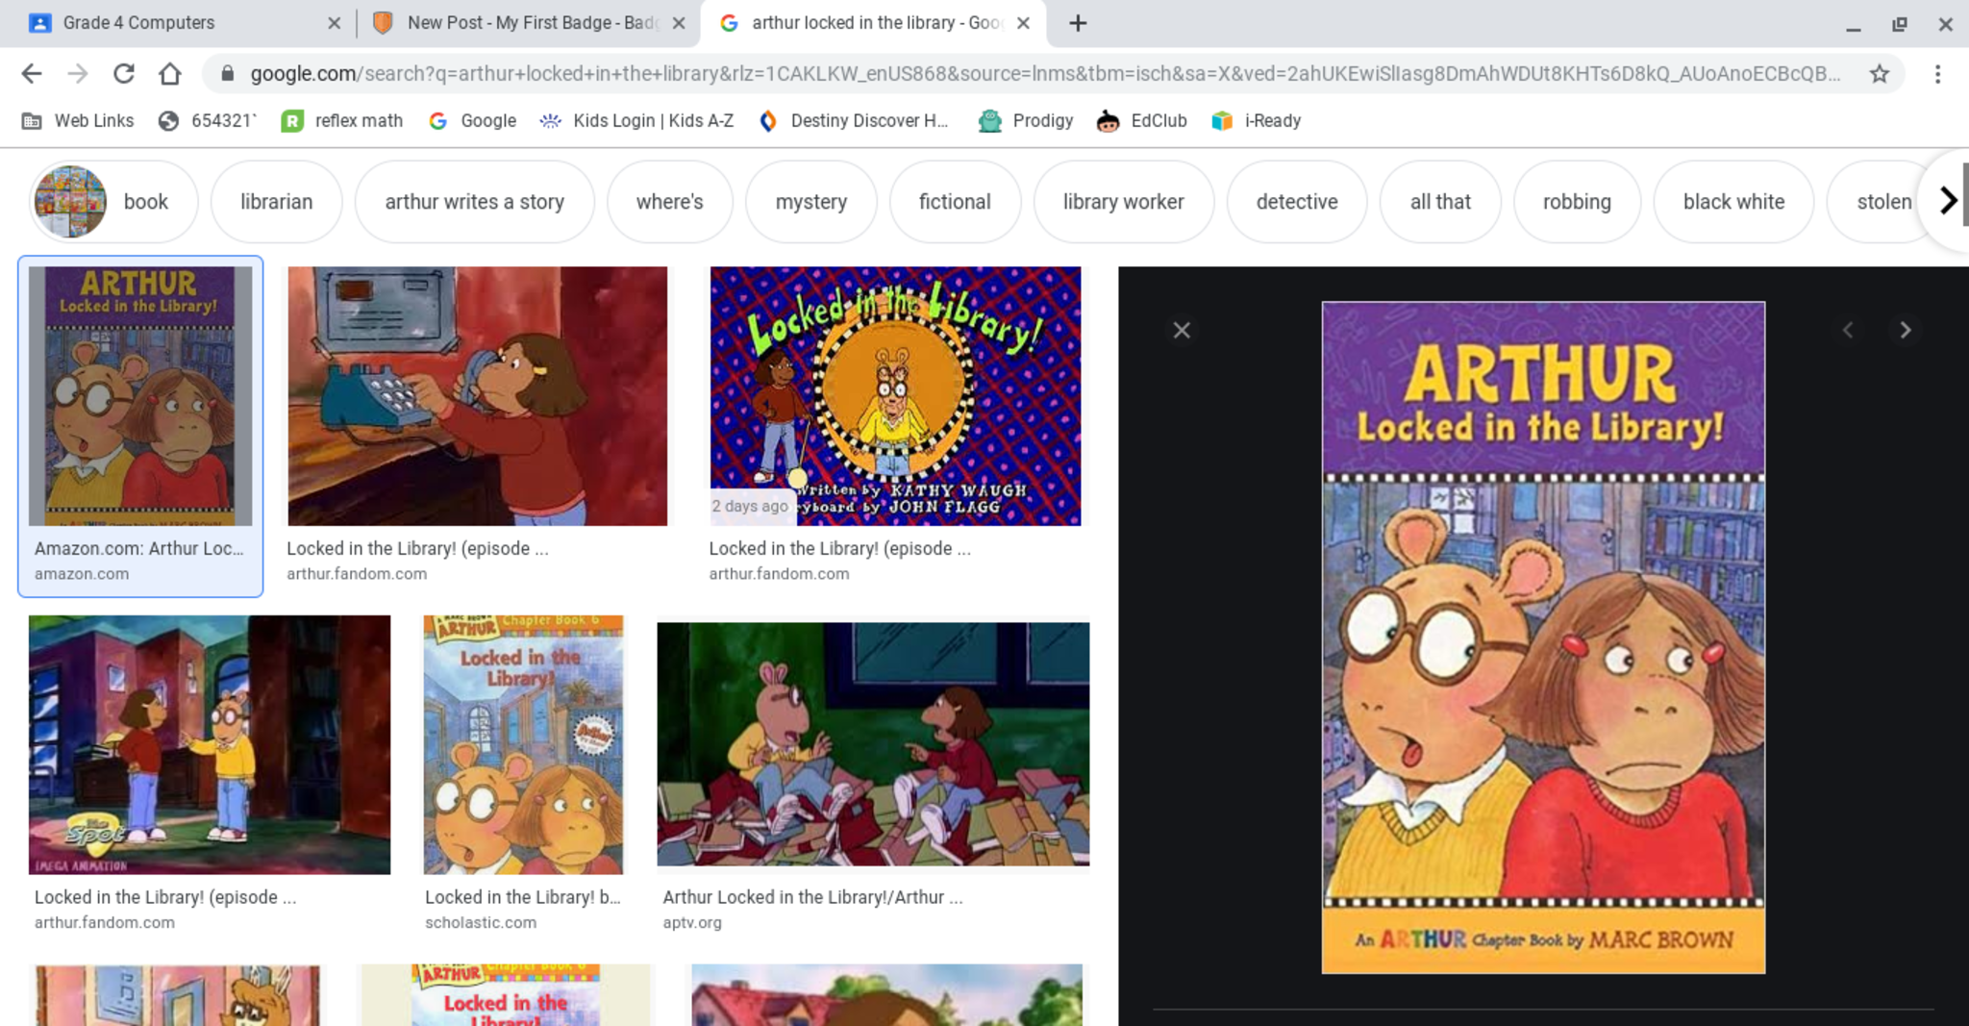Open the Prodigy bookmark
Image resolution: width=1969 pixels, height=1026 pixels.
coord(1026,121)
